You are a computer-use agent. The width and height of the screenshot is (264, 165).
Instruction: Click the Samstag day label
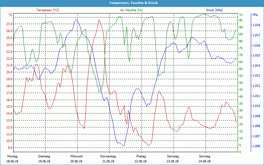click(x=173, y=156)
